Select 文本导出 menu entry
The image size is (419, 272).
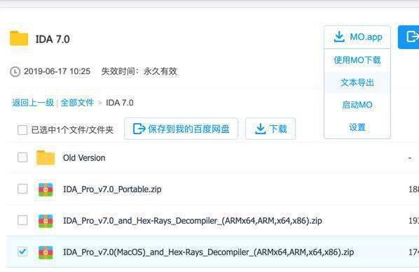pyautogui.click(x=357, y=83)
